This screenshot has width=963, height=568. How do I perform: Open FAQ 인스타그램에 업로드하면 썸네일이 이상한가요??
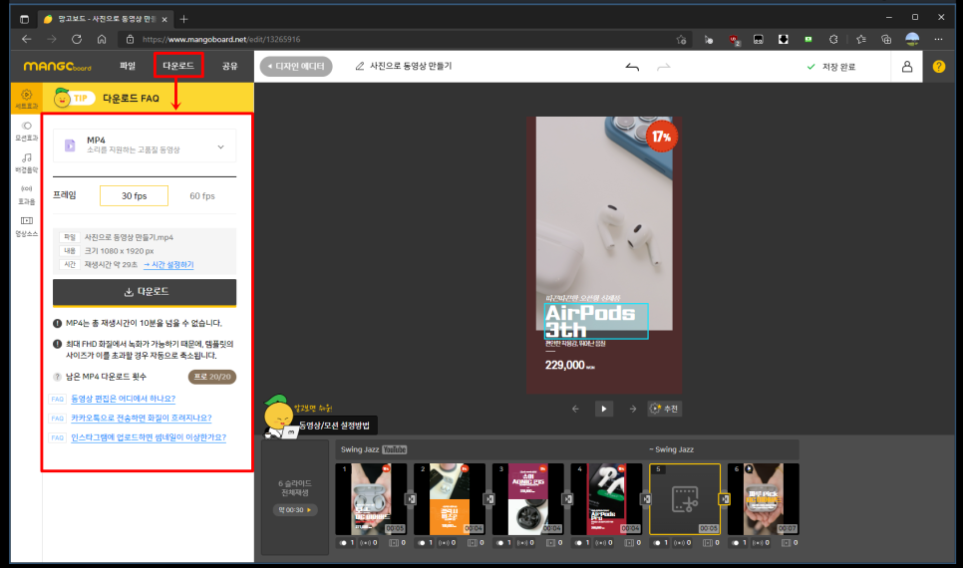click(149, 437)
